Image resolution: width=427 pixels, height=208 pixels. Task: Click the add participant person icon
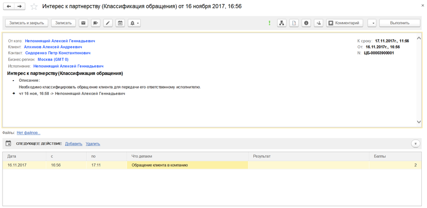coord(319,23)
